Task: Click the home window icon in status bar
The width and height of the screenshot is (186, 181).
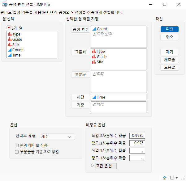Action: click(165, 178)
